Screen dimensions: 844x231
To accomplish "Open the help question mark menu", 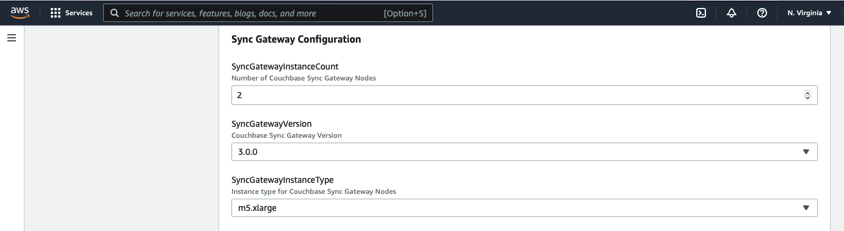I will (x=762, y=13).
